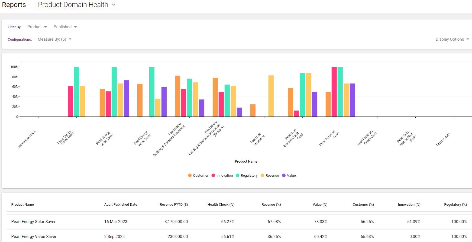Image resolution: width=472 pixels, height=242 pixels.
Task: Expand the Product filter dropdown
Action: [37, 27]
